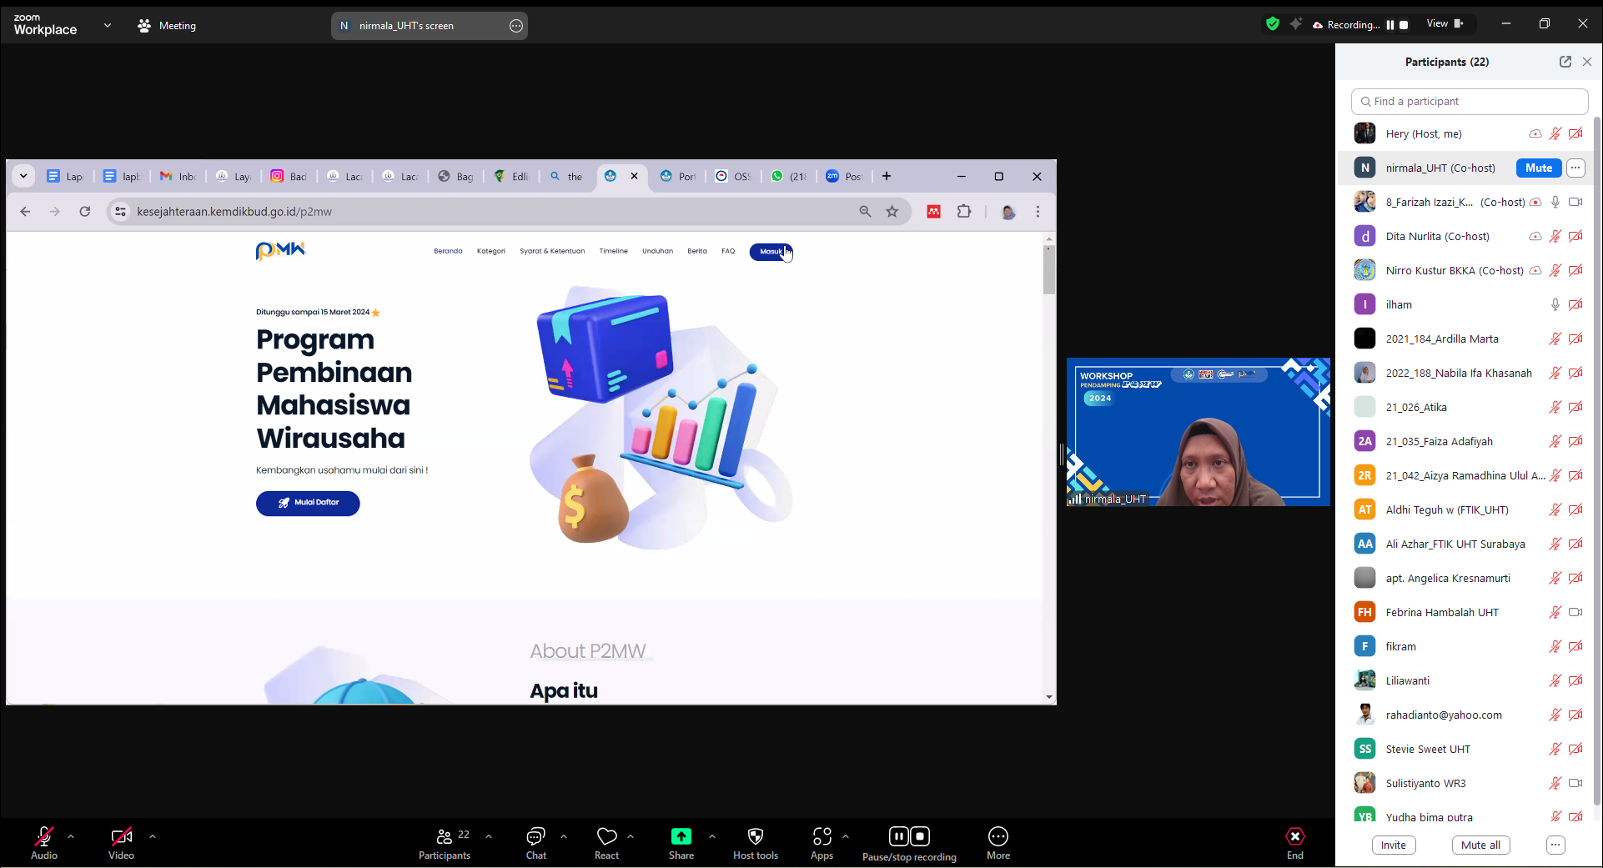
Task: Start video using the Video button
Action: 121,837
